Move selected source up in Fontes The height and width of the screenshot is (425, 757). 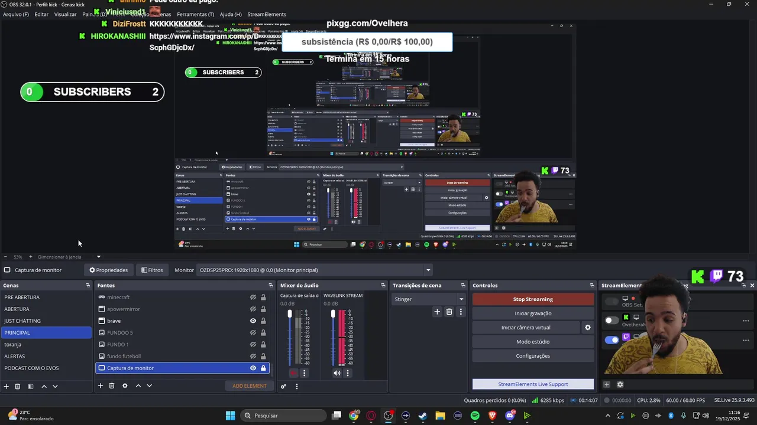click(138, 386)
